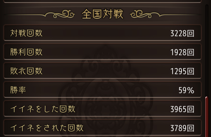This screenshot has width=211, height=137.
Task: Tap the 勝率 label
Action: (18, 90)
